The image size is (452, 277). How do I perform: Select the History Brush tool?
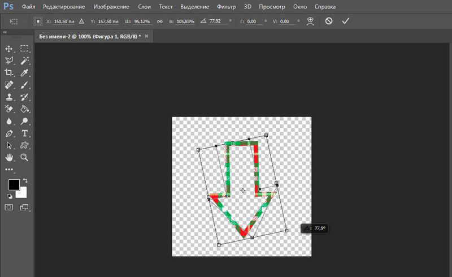coord(24,97)
